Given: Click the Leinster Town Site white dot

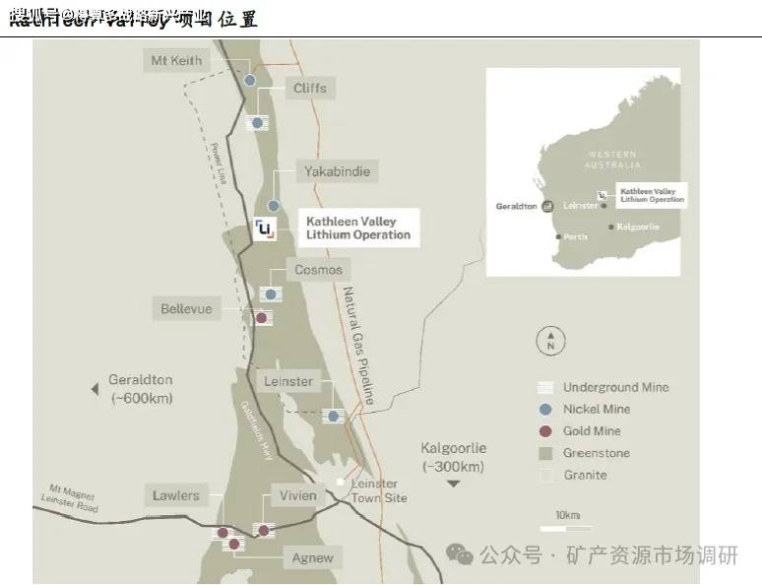Looking at the screenshot, I should coord(341,482).
